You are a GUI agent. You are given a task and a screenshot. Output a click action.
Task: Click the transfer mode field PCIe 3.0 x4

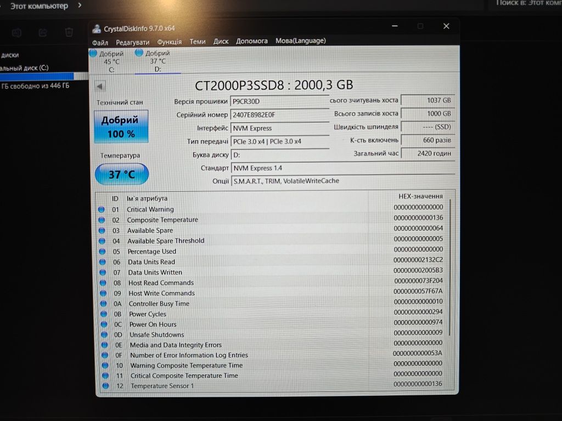[279, 141]
